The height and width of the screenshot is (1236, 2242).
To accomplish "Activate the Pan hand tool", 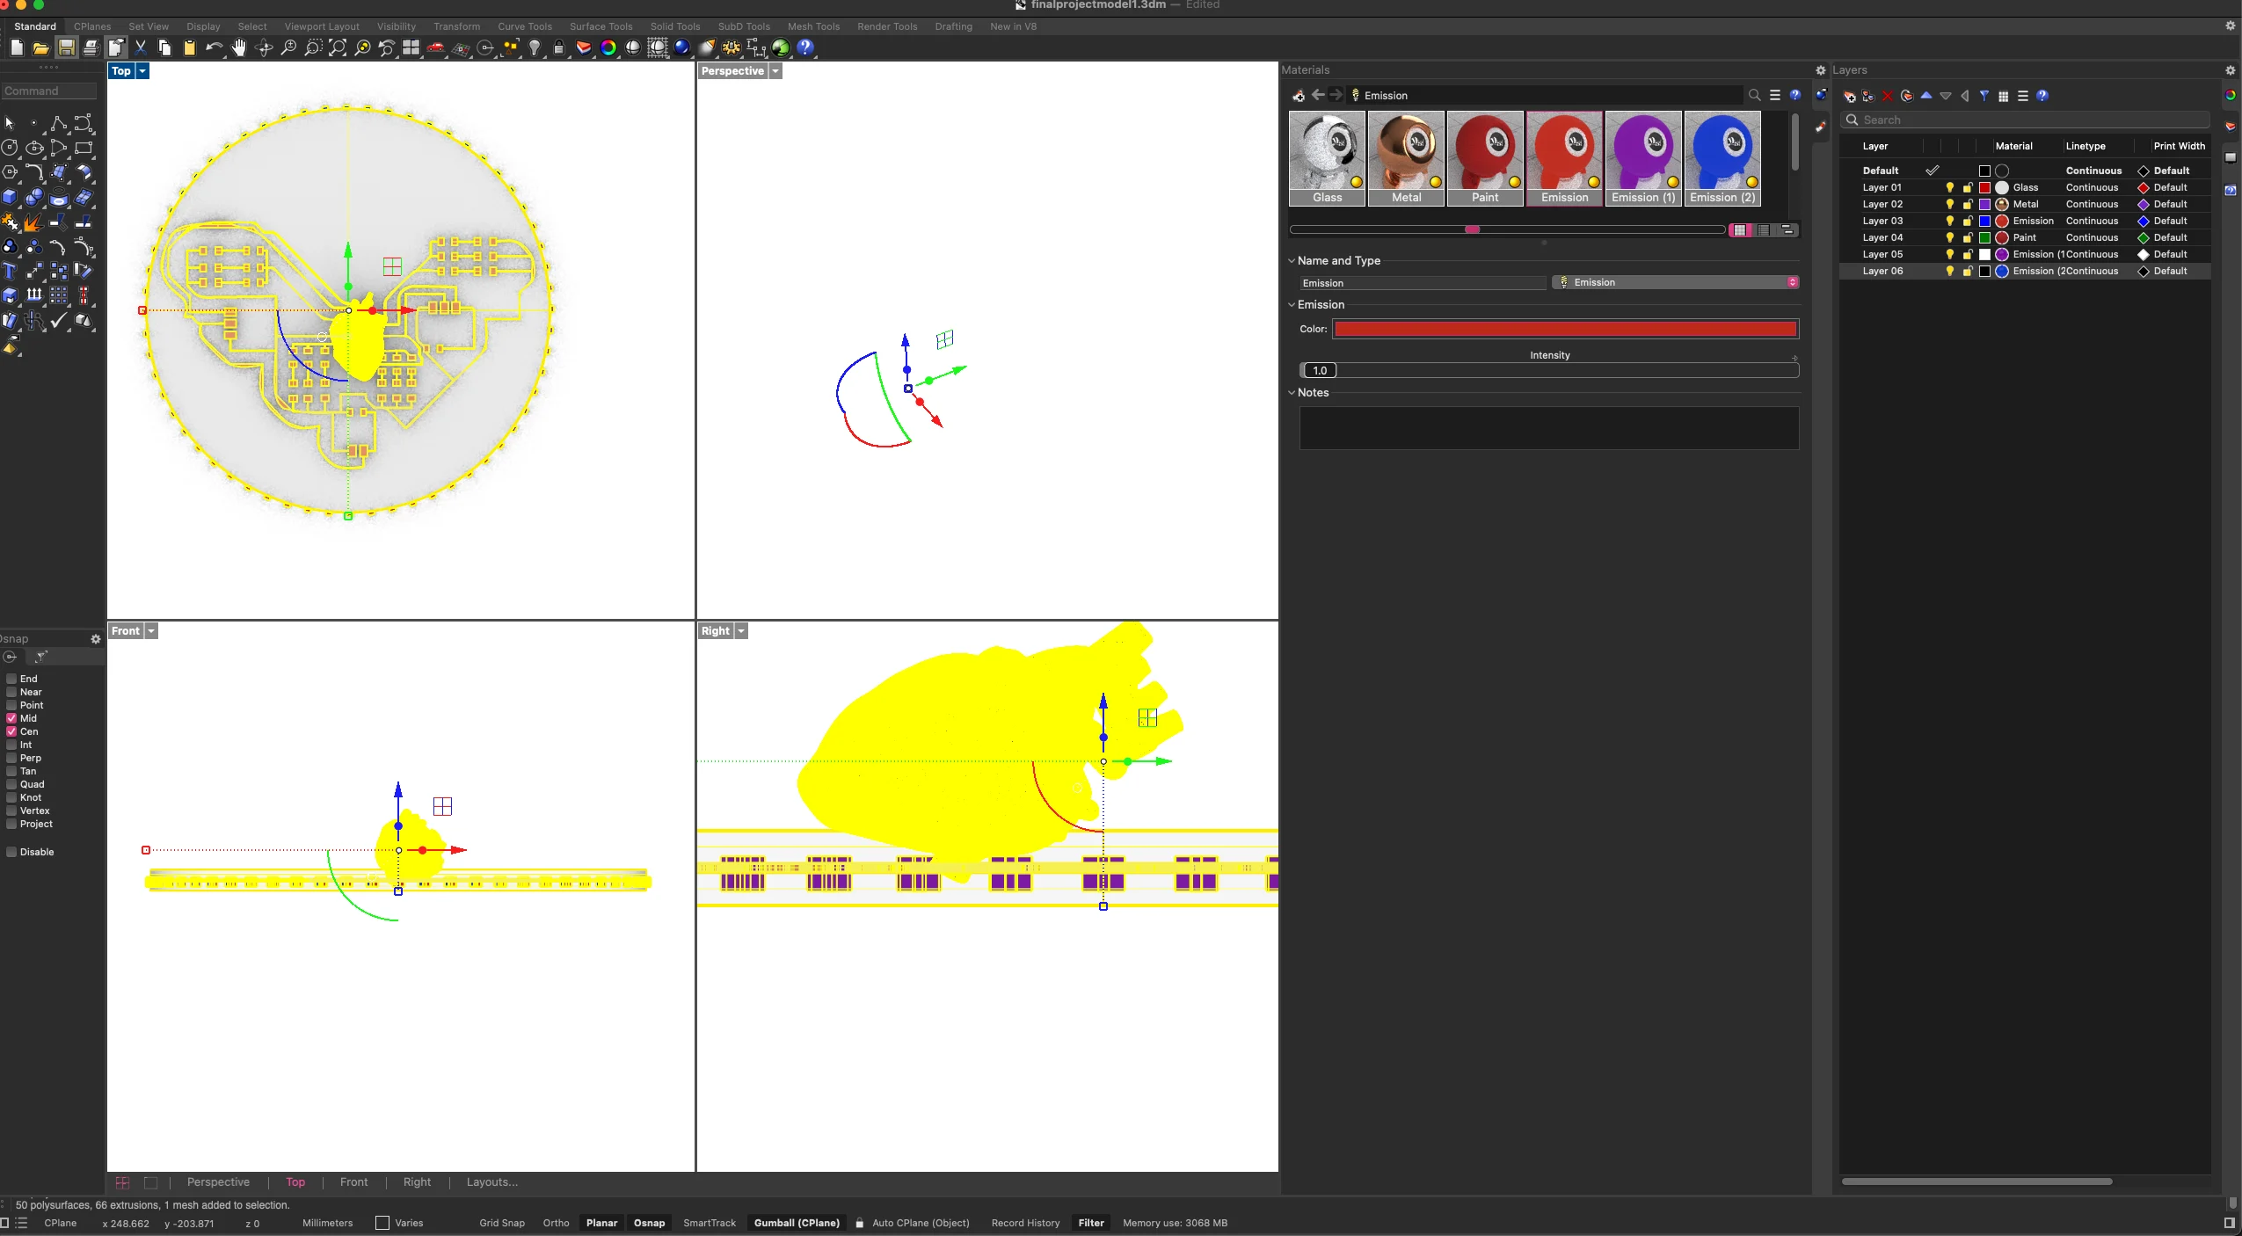I will (x=239, y=48).
